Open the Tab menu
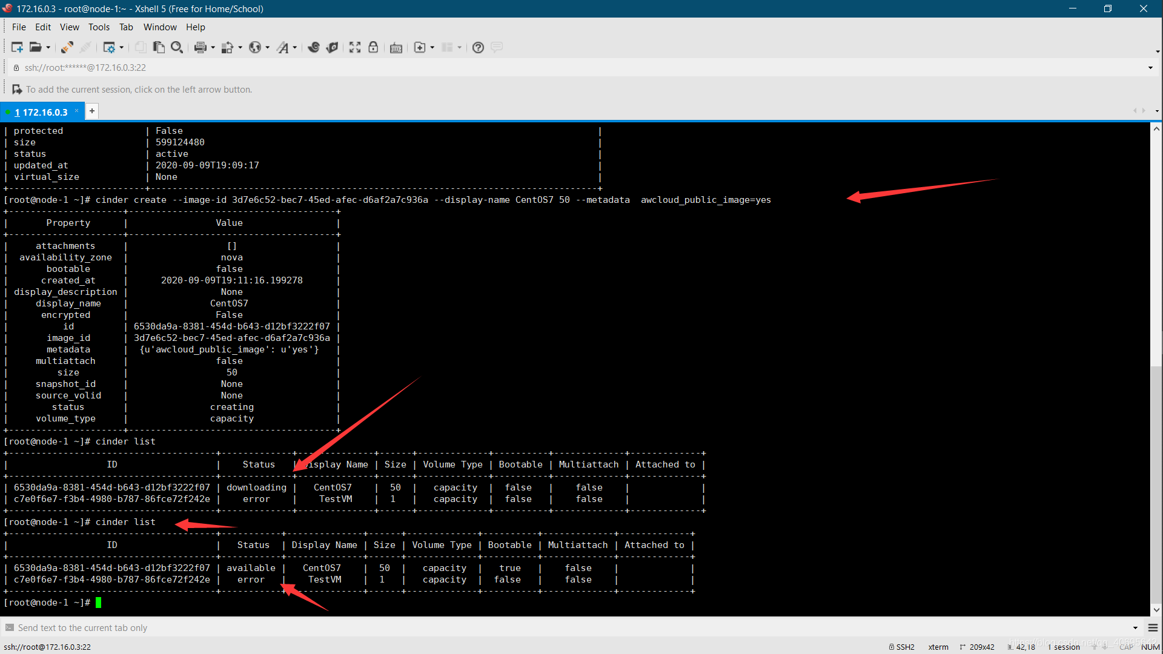The height and width of the screenshot is (654, 1163). pyautogui.click(x=126, y=27)
